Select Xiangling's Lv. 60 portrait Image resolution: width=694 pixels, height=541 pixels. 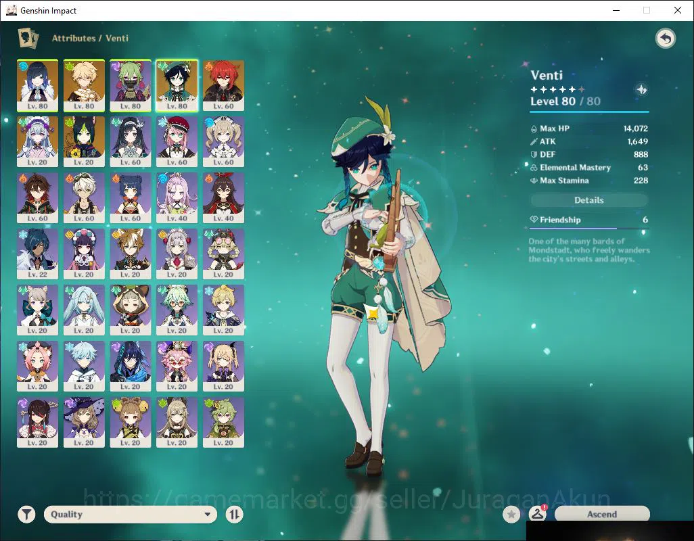click(x=131, y=197)
